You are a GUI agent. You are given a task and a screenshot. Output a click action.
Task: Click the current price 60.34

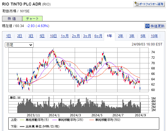[20, 26]
